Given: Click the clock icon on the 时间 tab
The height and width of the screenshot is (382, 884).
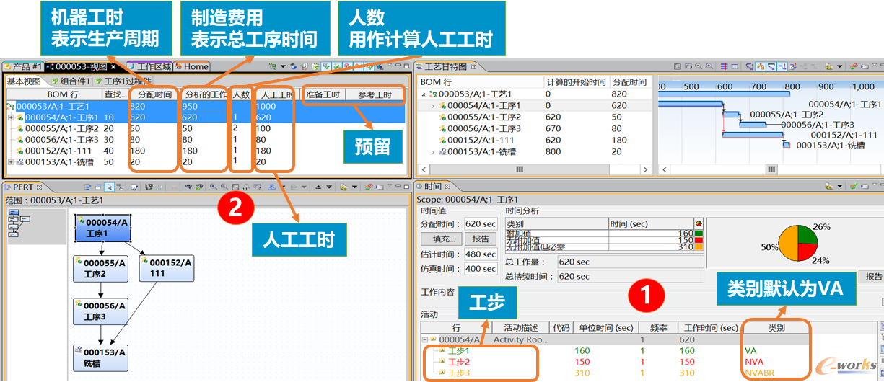Looking at the screenshot, I should 419,187.
